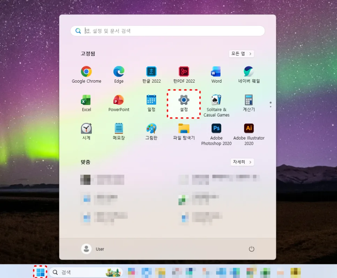Launch Adobe Illustrator 2020

coord(249,128)
